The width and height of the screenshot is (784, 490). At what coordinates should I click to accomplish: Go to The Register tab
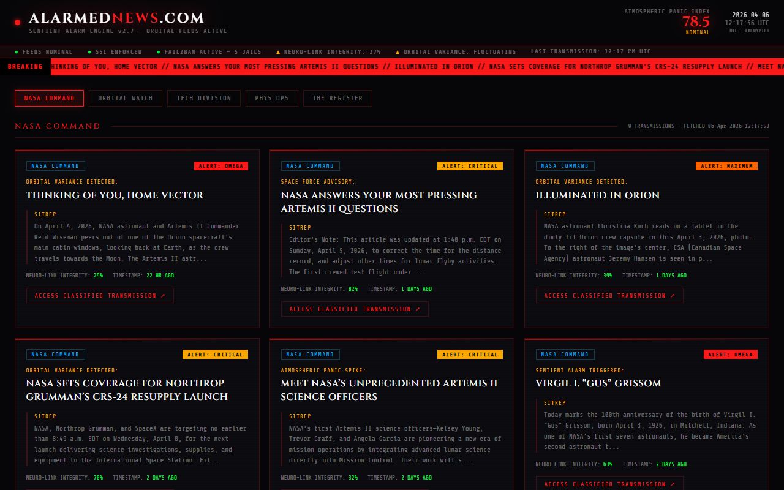[x=337, y=98]
